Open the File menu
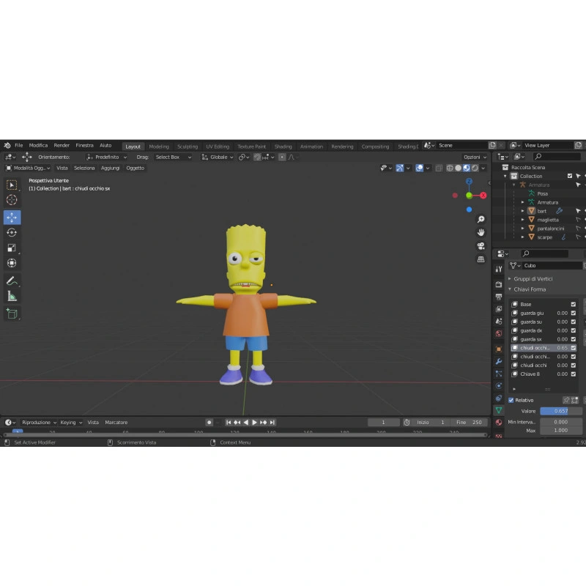 tap(19, 145)
